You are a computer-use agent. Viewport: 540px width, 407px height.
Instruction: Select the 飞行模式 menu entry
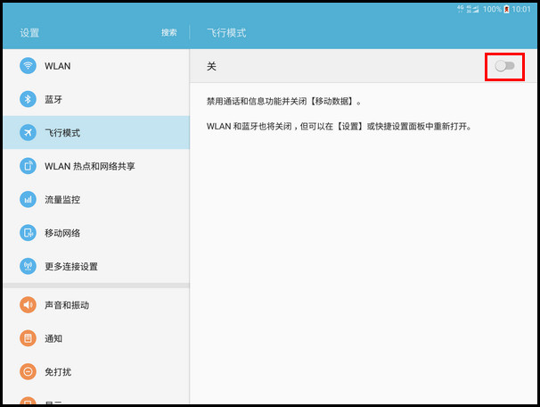(x=96, y=132)
